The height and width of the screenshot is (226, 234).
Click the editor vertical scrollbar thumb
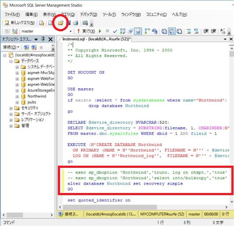coord(232,54)
